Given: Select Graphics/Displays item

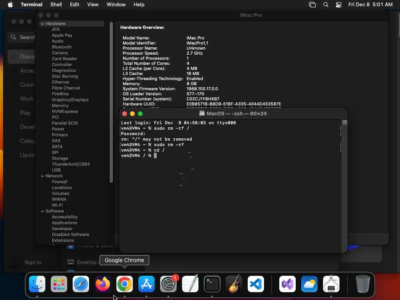Looking at the screenshot, I should pos(70,100).
